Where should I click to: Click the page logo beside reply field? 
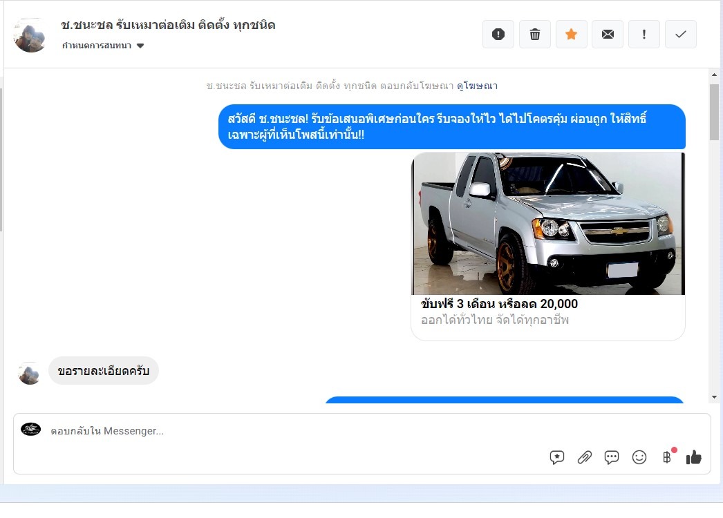(31, 429)
